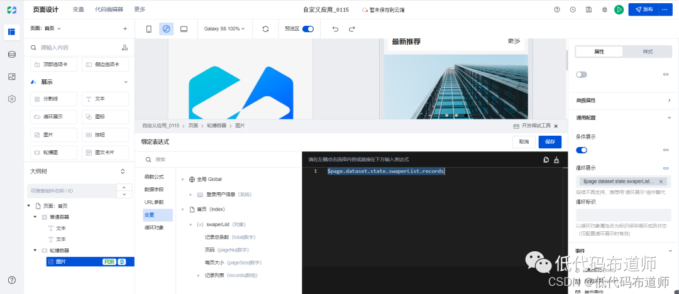Image resolution: width=679 pixels, height=294 pixels.
Task: Select the 数据字段 category
Action: [x=154, y=189]
